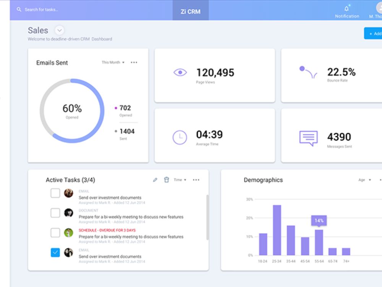Open the Time sort dropdown
The image size is (382, 287).
click(180, 180)
